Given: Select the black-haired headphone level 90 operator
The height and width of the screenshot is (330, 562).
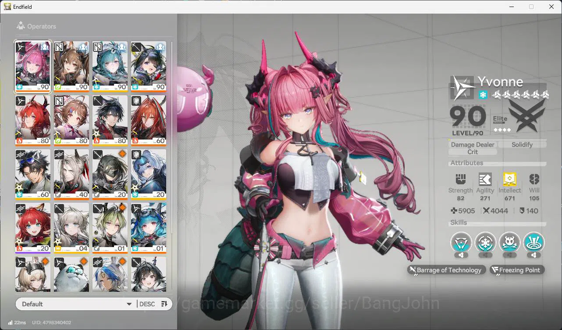Looking at the screenshot, I should 149,66.
